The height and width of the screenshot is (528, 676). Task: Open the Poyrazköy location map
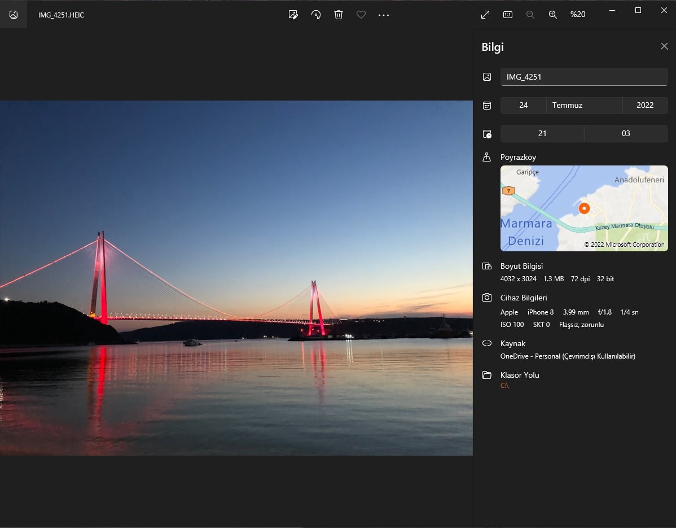[584, 208]
